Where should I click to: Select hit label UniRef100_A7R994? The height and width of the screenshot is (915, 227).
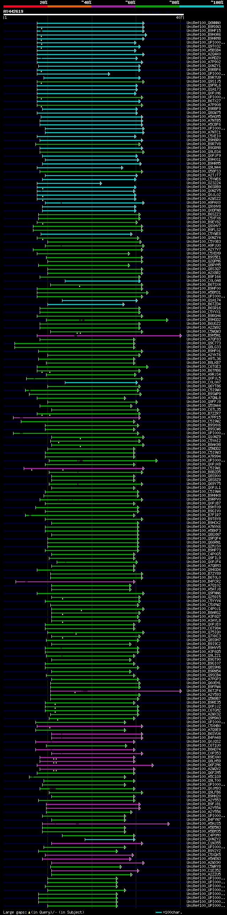tap(204, 457)
